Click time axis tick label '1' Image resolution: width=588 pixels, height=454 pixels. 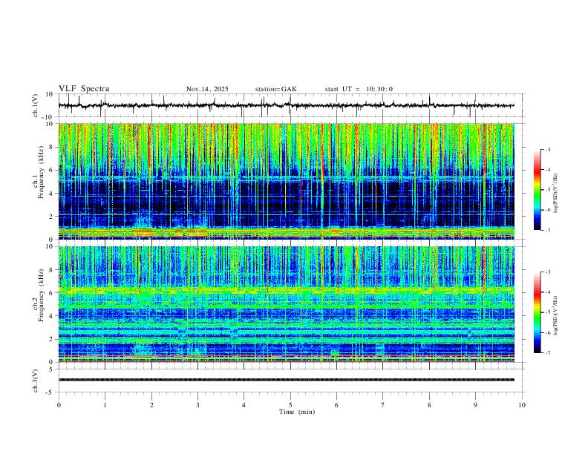point(105,405)
